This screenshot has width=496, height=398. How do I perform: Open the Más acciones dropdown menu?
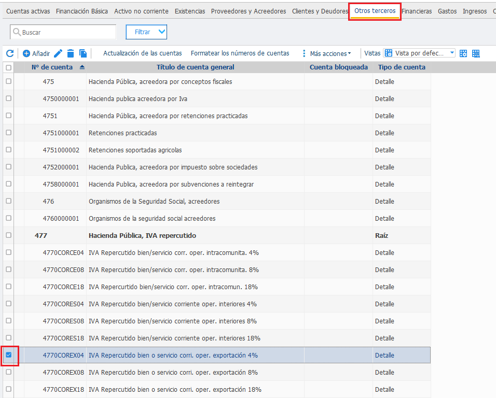(330, 54)
